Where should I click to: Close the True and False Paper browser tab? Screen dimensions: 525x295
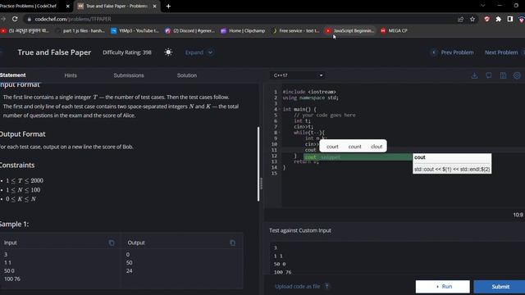coord(154,6)
